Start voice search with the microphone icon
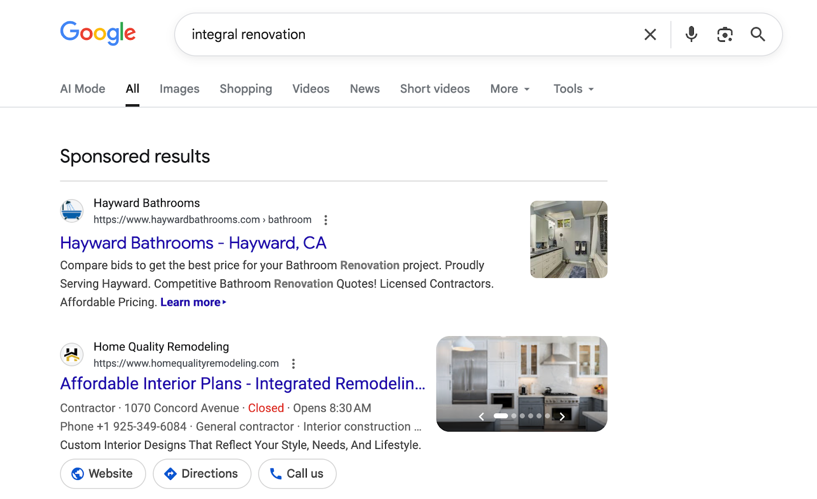 click(691, 34)
